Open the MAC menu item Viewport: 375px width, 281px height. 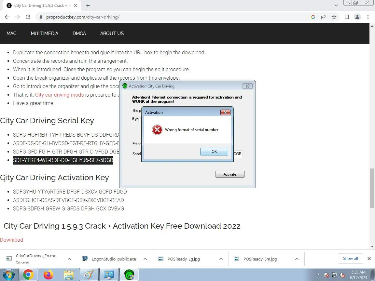(11, 33)
